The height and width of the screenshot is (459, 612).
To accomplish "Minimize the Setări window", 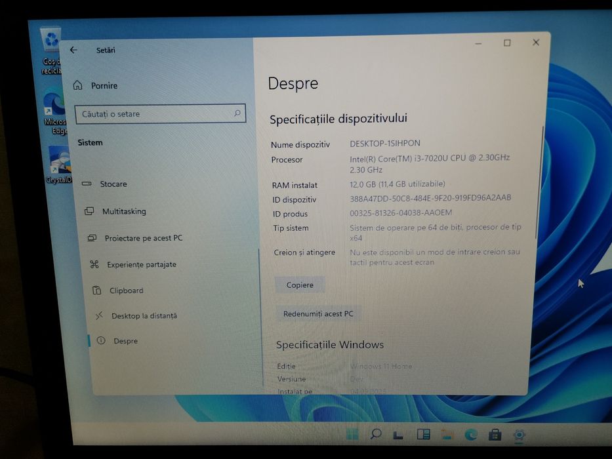I will point(479,43).
